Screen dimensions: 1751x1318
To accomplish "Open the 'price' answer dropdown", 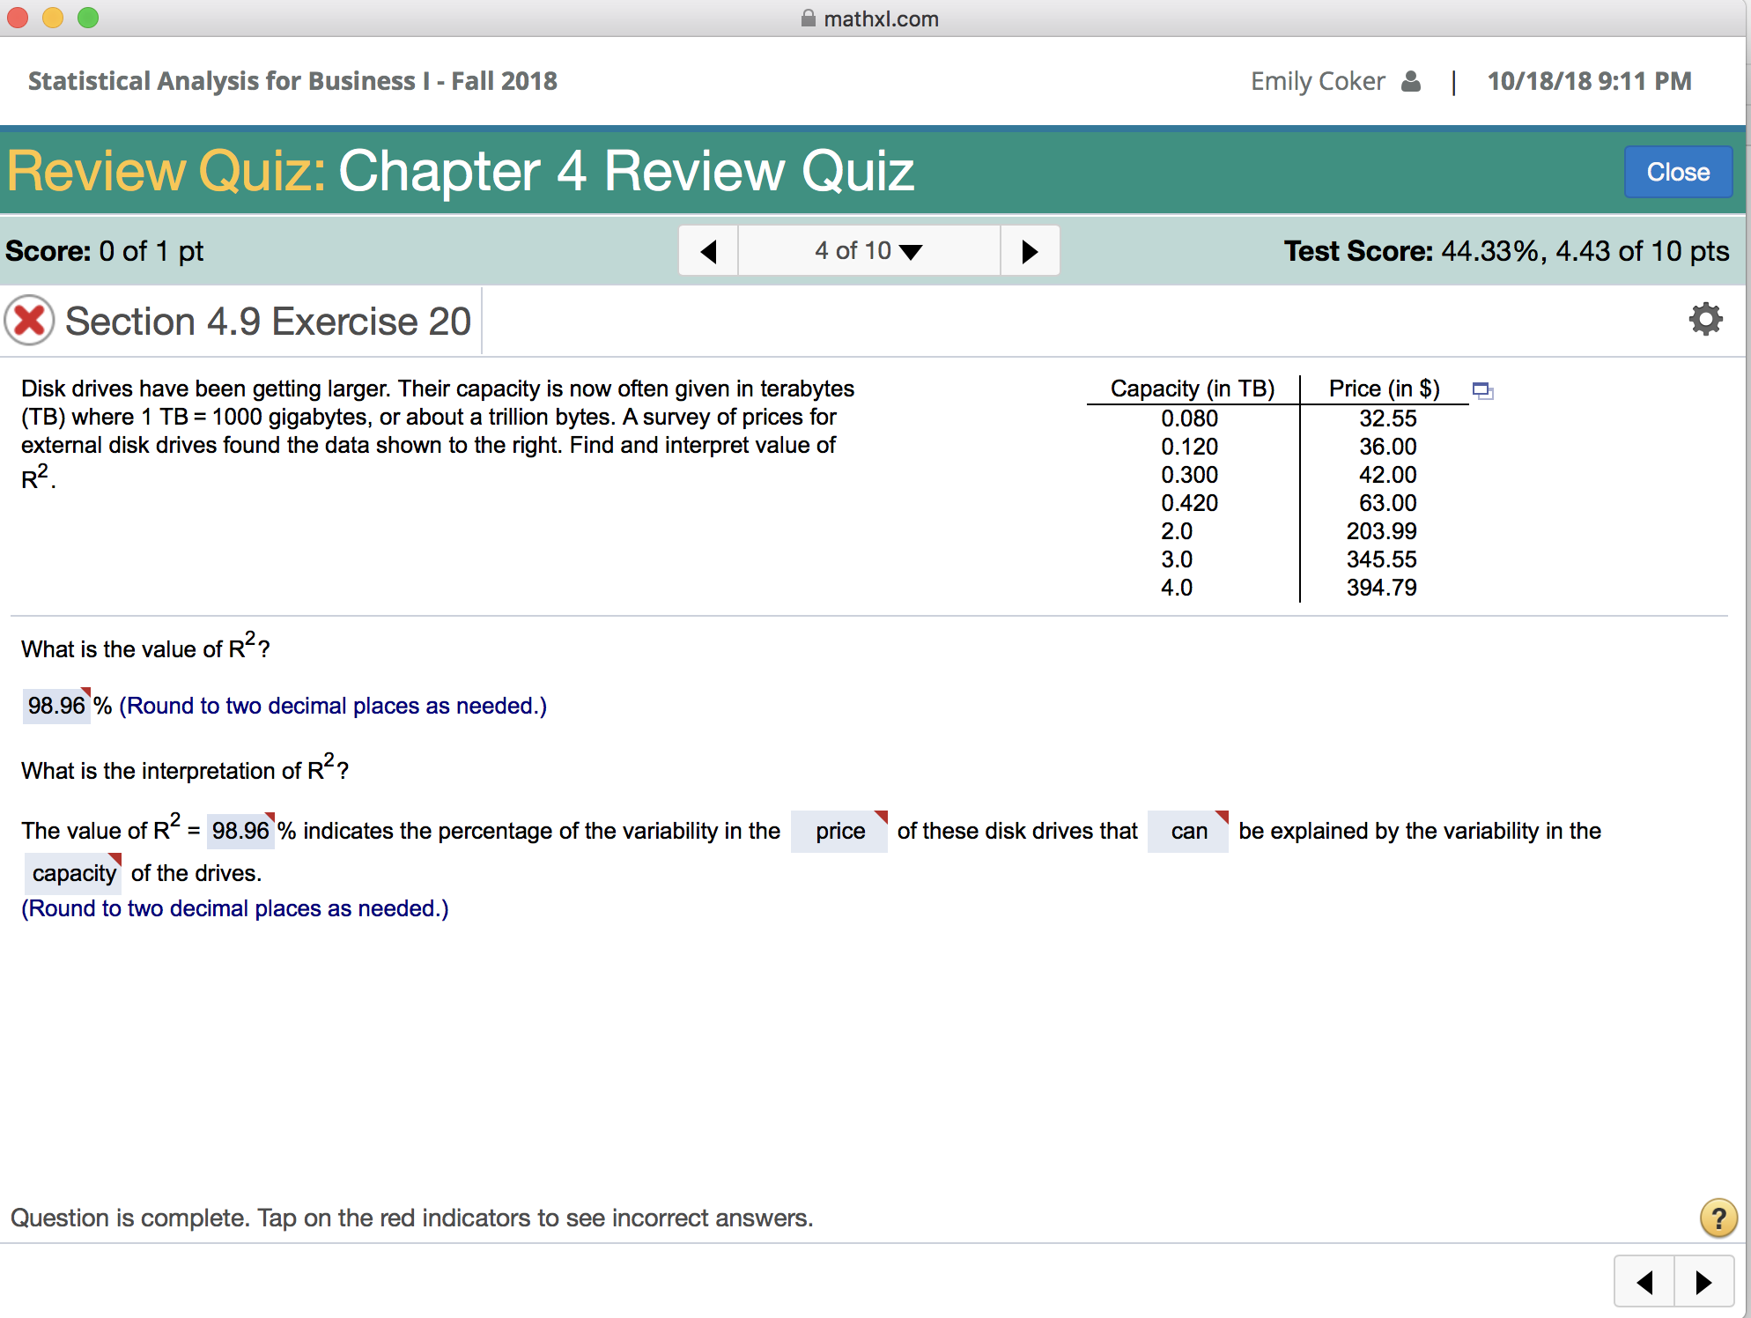I will (839, 831).
